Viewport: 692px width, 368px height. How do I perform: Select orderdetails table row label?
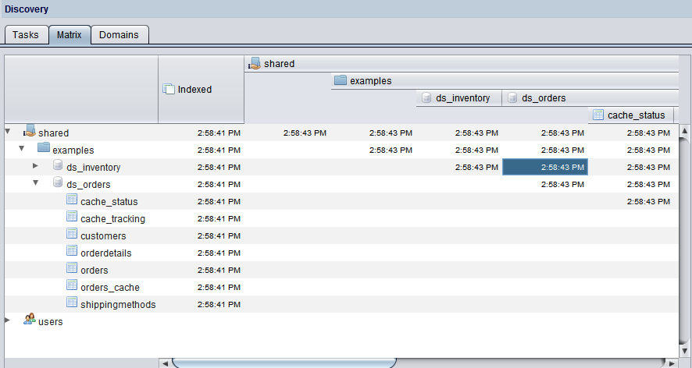pyautogui.click(x=106, y=253)
